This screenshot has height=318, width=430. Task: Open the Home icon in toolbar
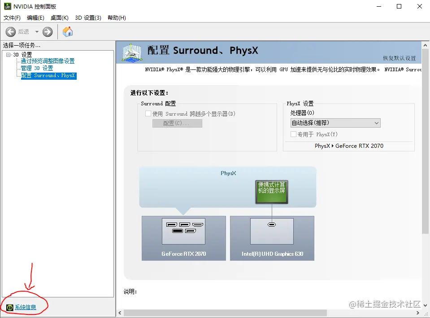coord(68,32)
